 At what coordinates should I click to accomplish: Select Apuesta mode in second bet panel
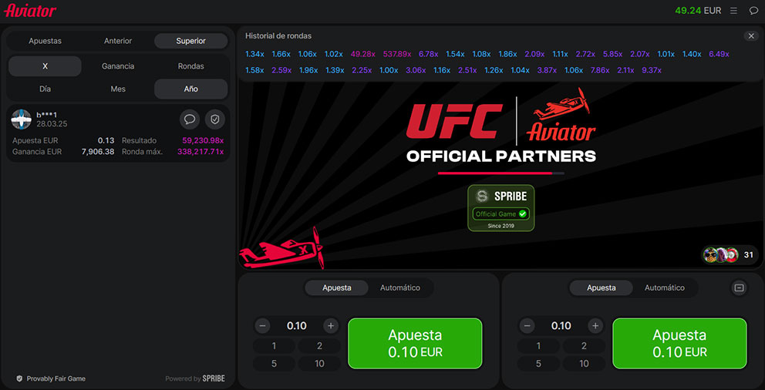[601, 287]
